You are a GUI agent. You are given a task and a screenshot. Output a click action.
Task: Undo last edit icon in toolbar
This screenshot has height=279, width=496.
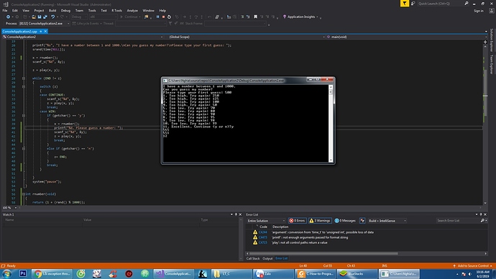coord(52,17)
